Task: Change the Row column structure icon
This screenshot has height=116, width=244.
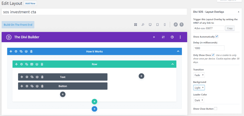Action: coord(32,64)
